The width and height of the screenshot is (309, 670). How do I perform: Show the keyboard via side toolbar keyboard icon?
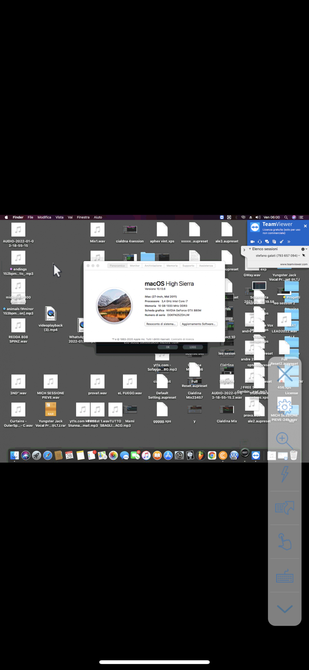tap(285, 577)
